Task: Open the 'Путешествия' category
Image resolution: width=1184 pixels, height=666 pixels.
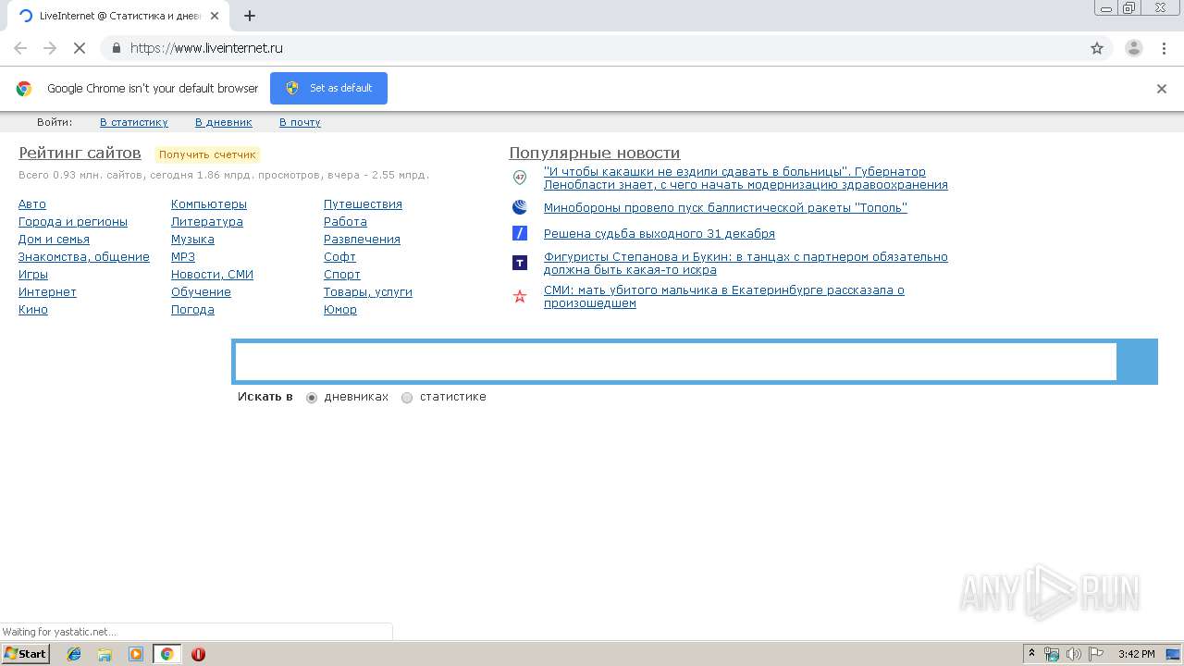Action: coord(363,204)
